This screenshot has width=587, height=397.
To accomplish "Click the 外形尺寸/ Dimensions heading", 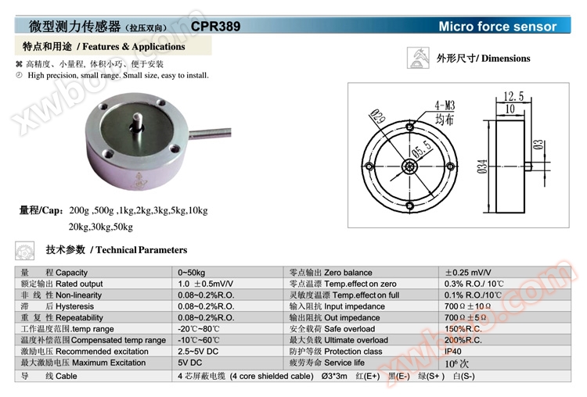I will pyautogui.click(x=484, y=59).
